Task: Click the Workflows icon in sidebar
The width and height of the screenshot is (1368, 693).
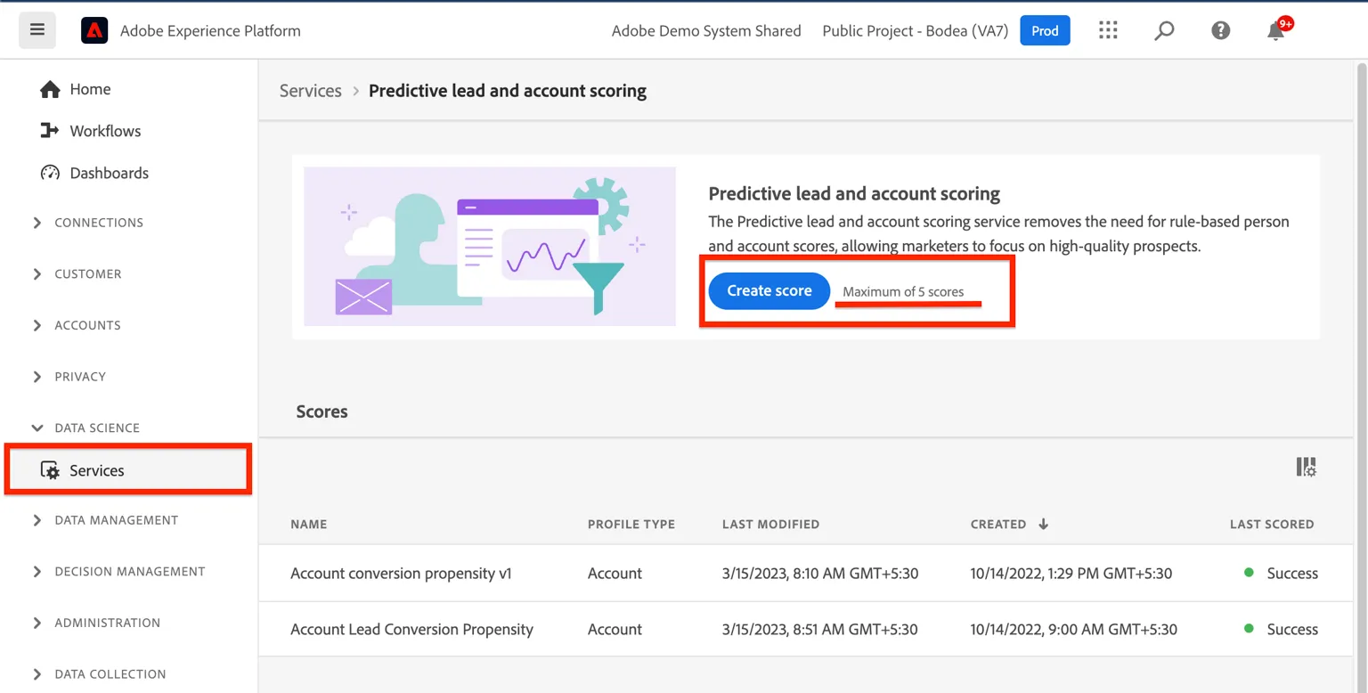Action: (x=50, y=131)
